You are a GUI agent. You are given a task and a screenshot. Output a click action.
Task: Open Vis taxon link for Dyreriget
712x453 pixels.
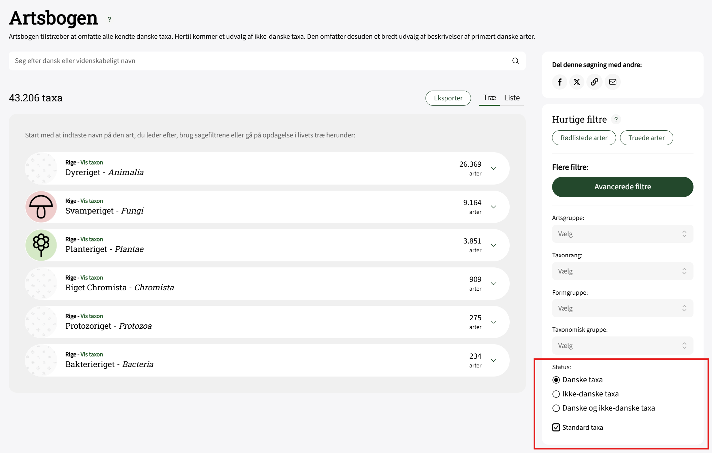tap(92, 162)
